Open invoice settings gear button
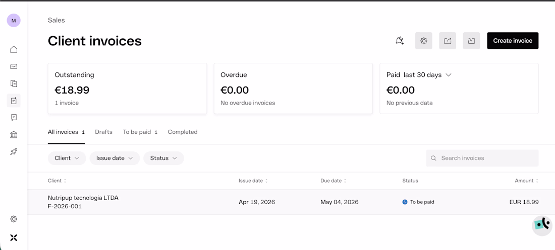 pyautogui.click(x=424, y=41)
